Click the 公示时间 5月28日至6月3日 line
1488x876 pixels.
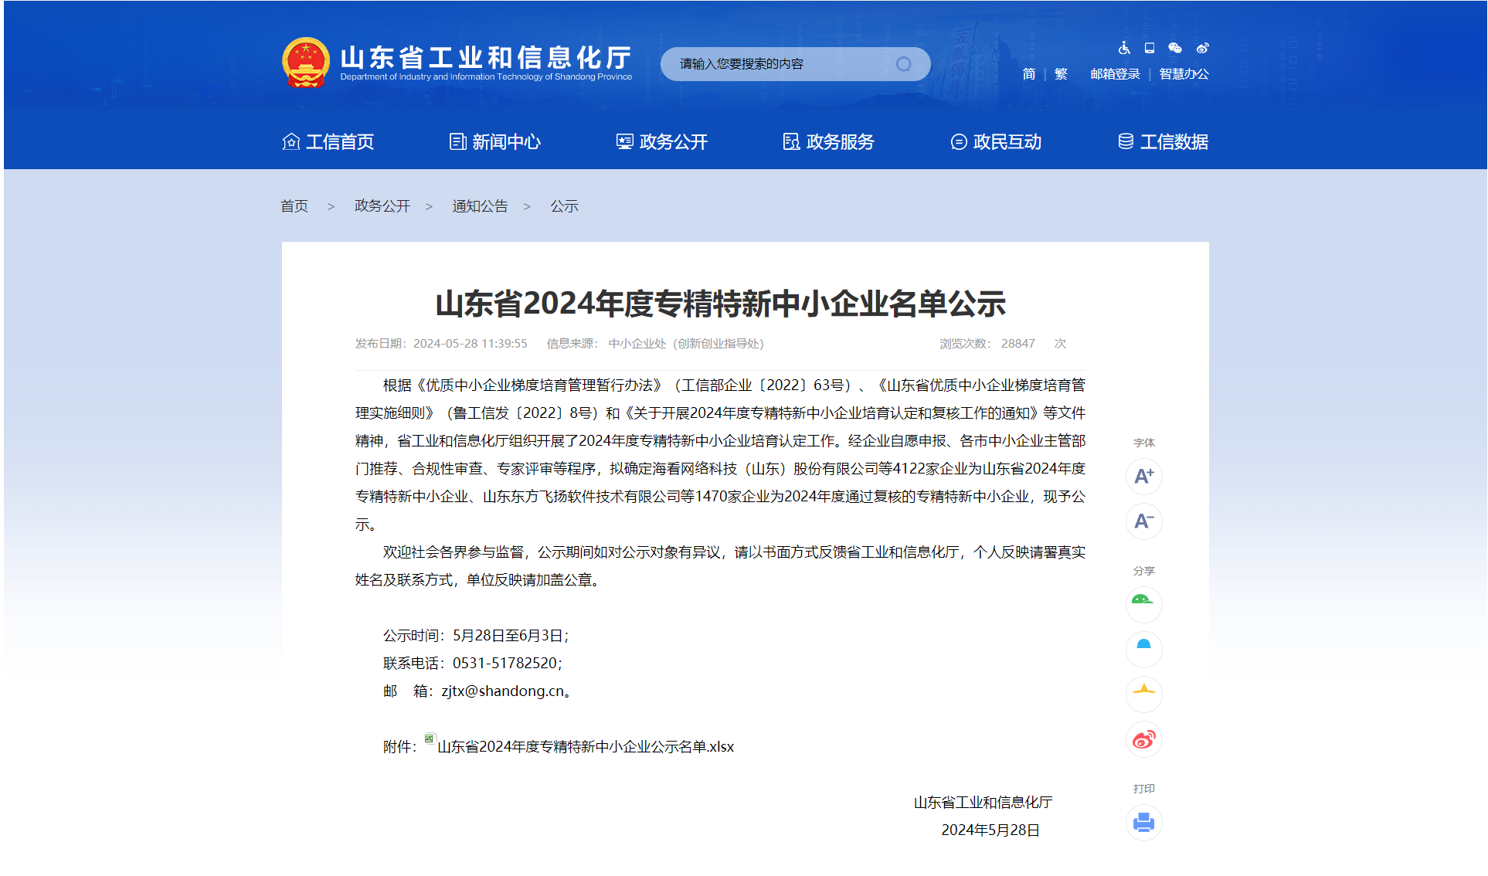pos(476,636)
